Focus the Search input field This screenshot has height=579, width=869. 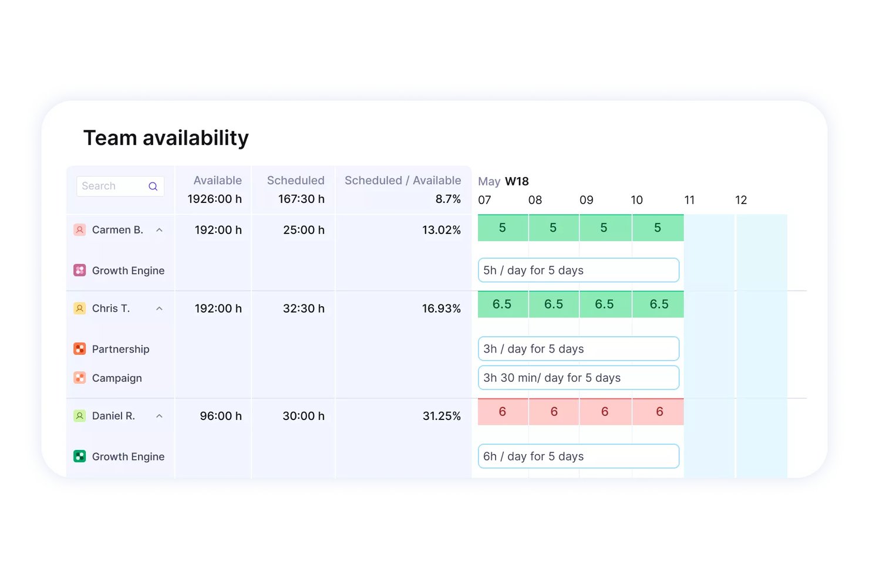[120, 187]
